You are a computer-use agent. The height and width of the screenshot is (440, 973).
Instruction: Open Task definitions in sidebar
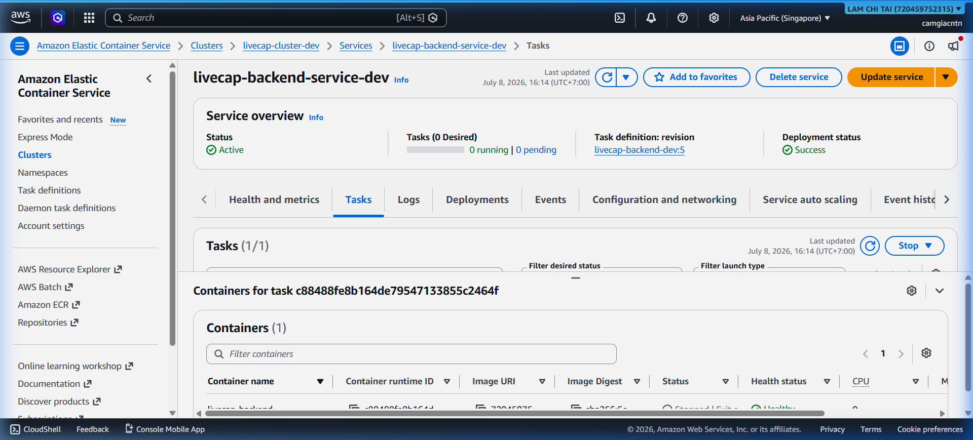point(49,190)
